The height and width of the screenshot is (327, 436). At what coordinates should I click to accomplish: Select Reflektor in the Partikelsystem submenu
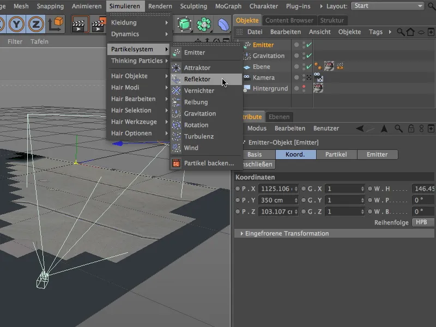pos(206,79)
